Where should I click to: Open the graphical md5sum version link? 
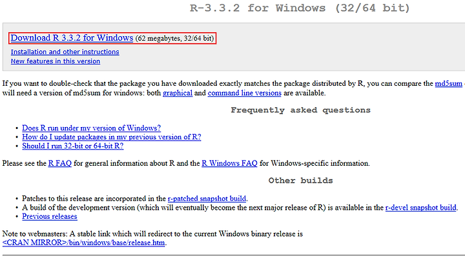coord(178,93)
